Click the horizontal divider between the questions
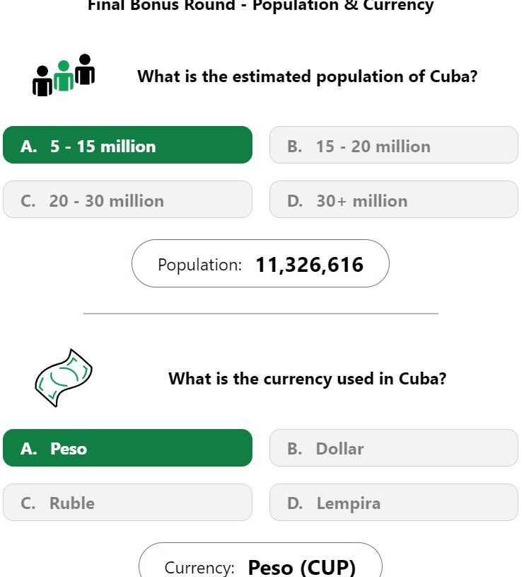 [260, 313]
